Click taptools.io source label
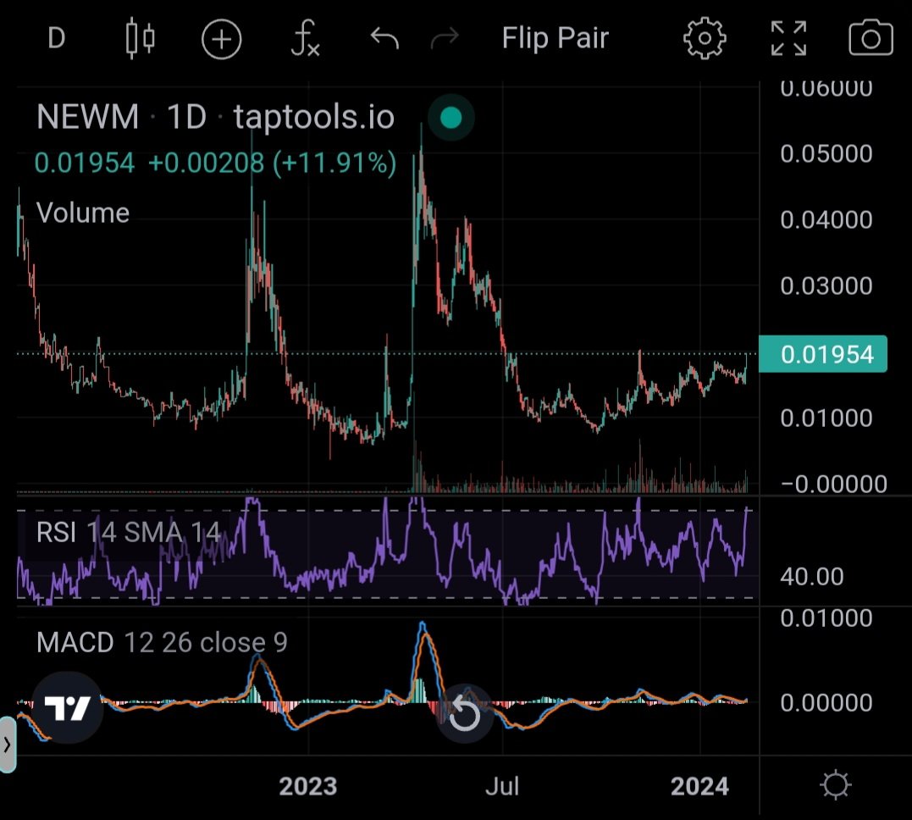Viewport: 912px width, 820px height. 314,116
